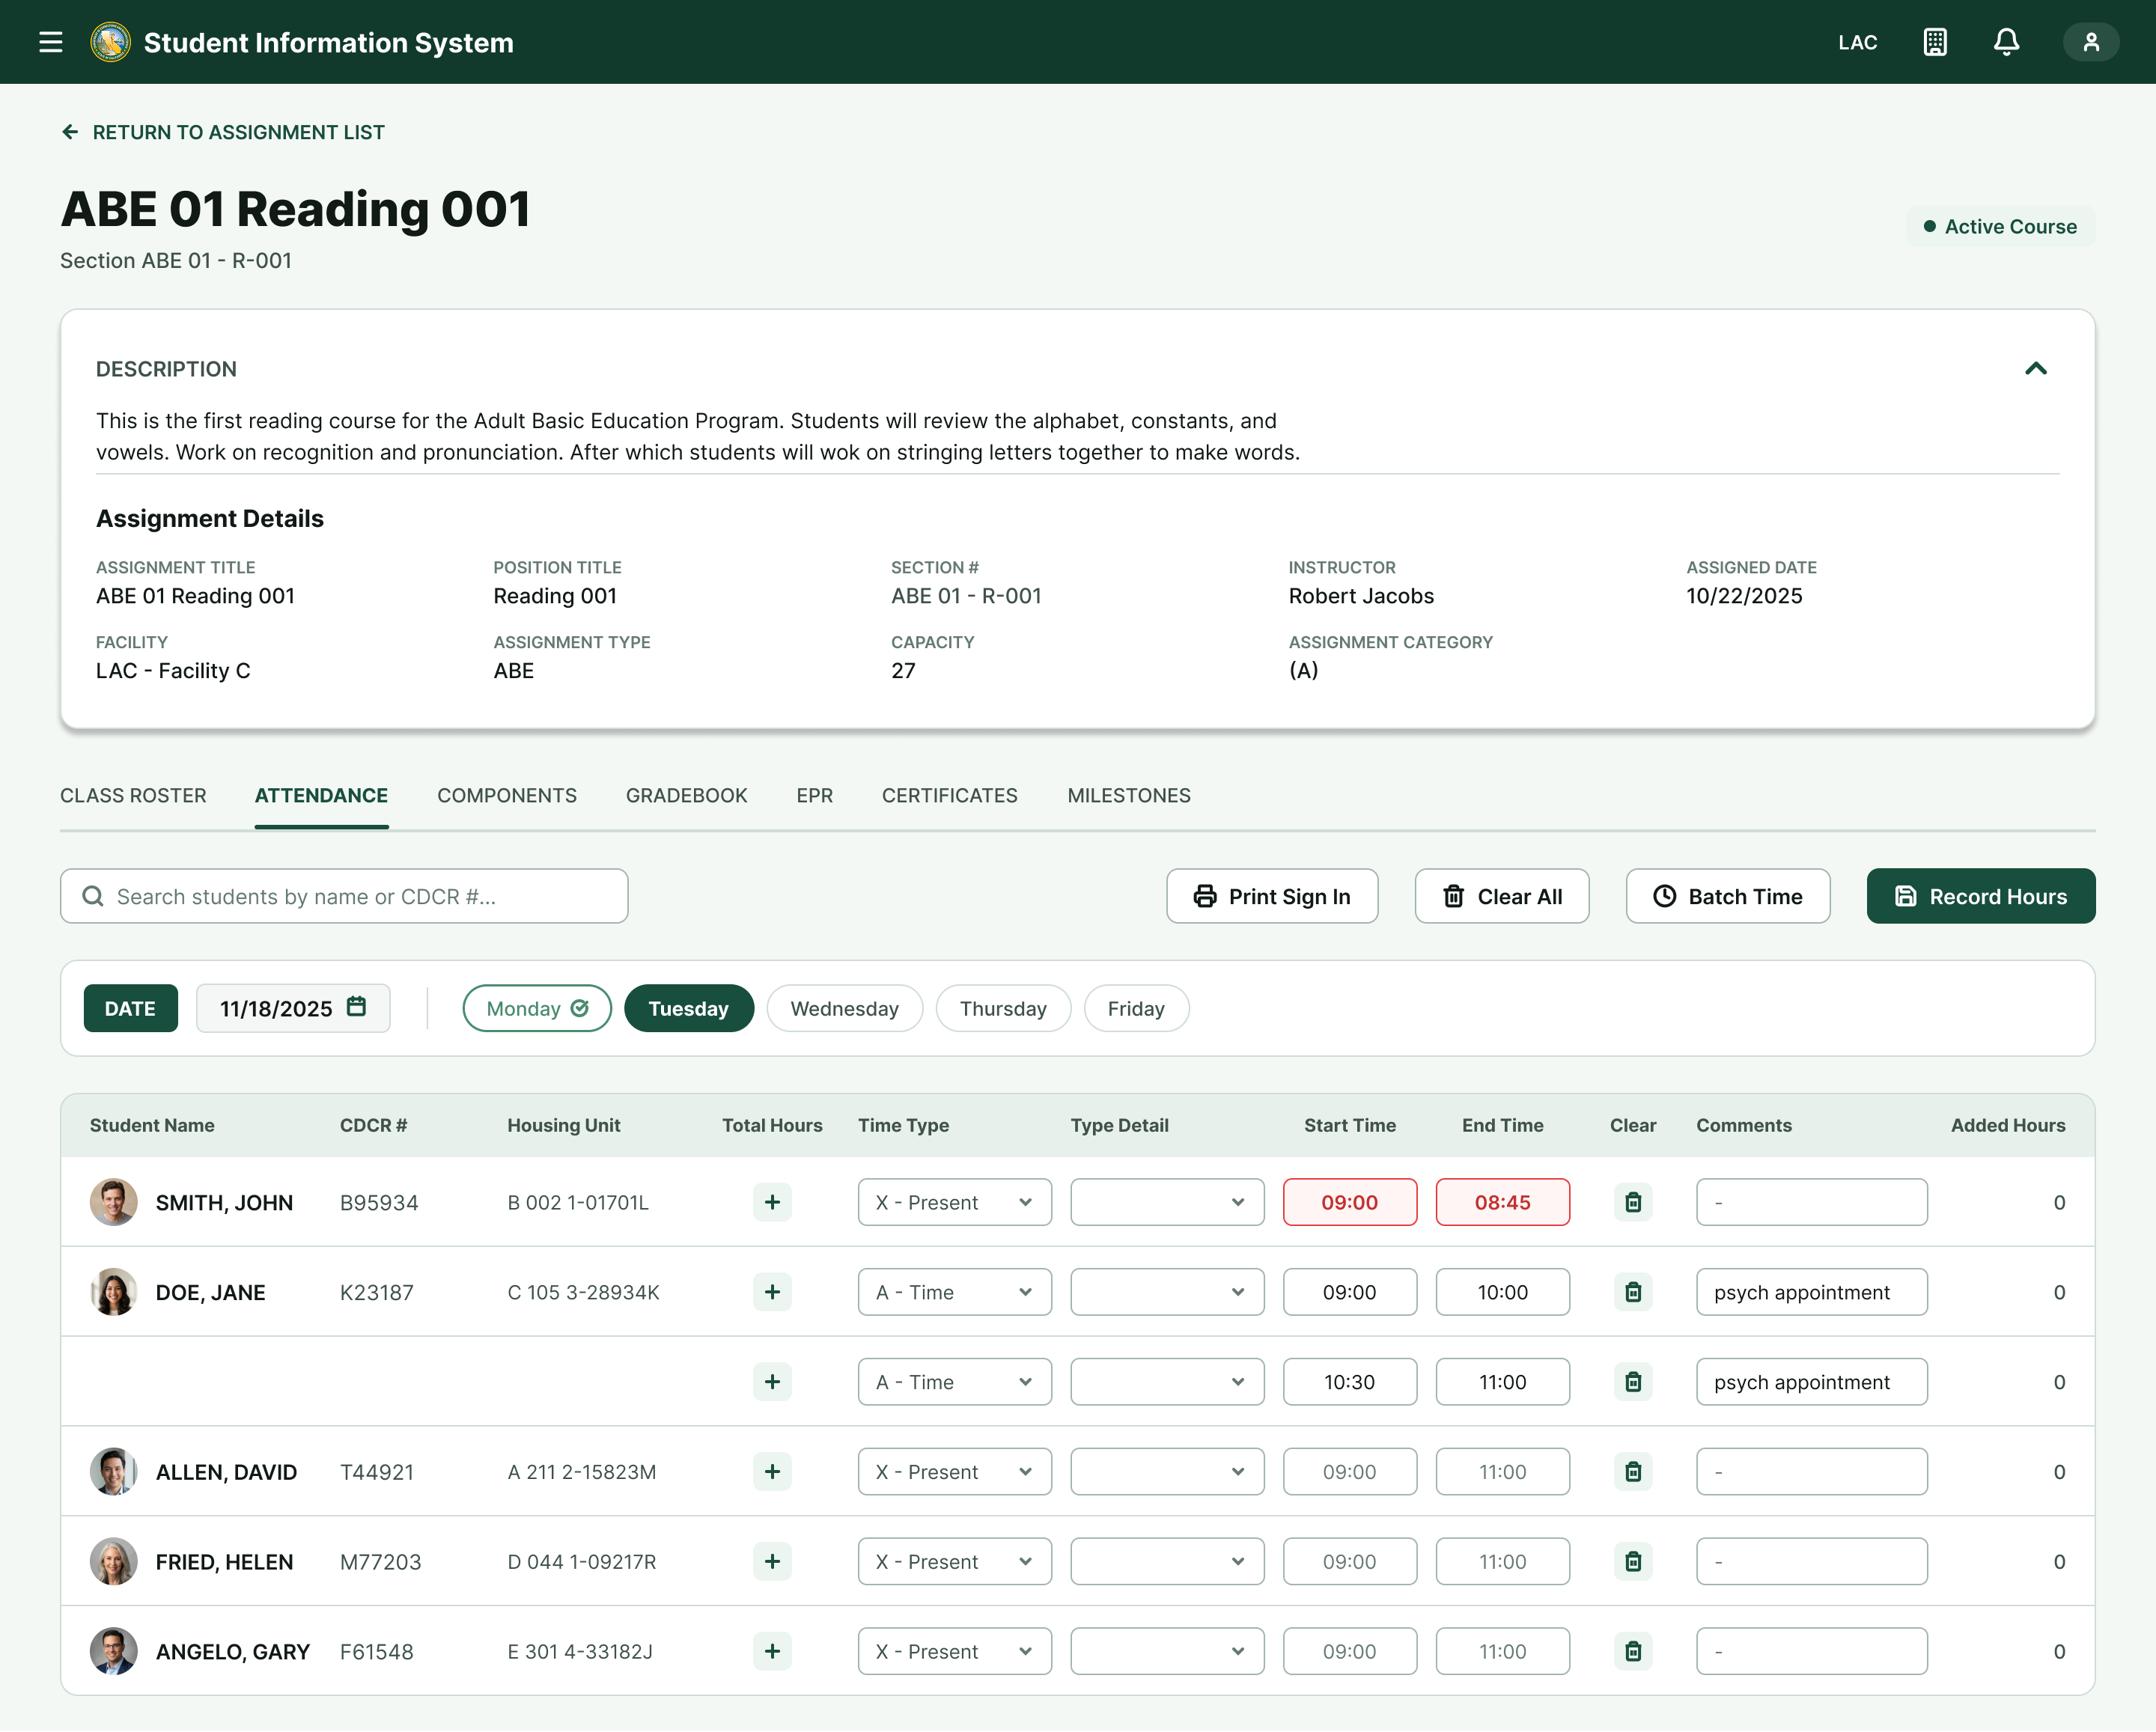Image resolution: width=2156 pixels, height=1732 pixels.
Task: Open Time Type dropdown for ALLEN, DAVID
Action: [x=955, y=1472]
